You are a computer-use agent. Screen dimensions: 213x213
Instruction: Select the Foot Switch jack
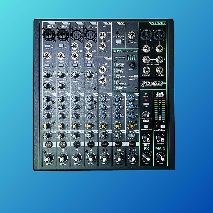tap(132, 35)
